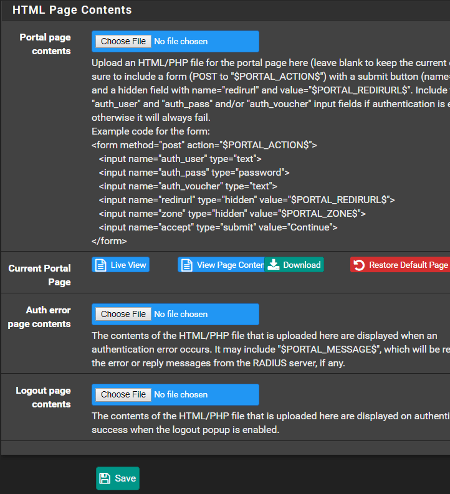Click 'No file chosen' in the Portal page field
Viewport: 450px width, 494px height.
tap(181, 41)
